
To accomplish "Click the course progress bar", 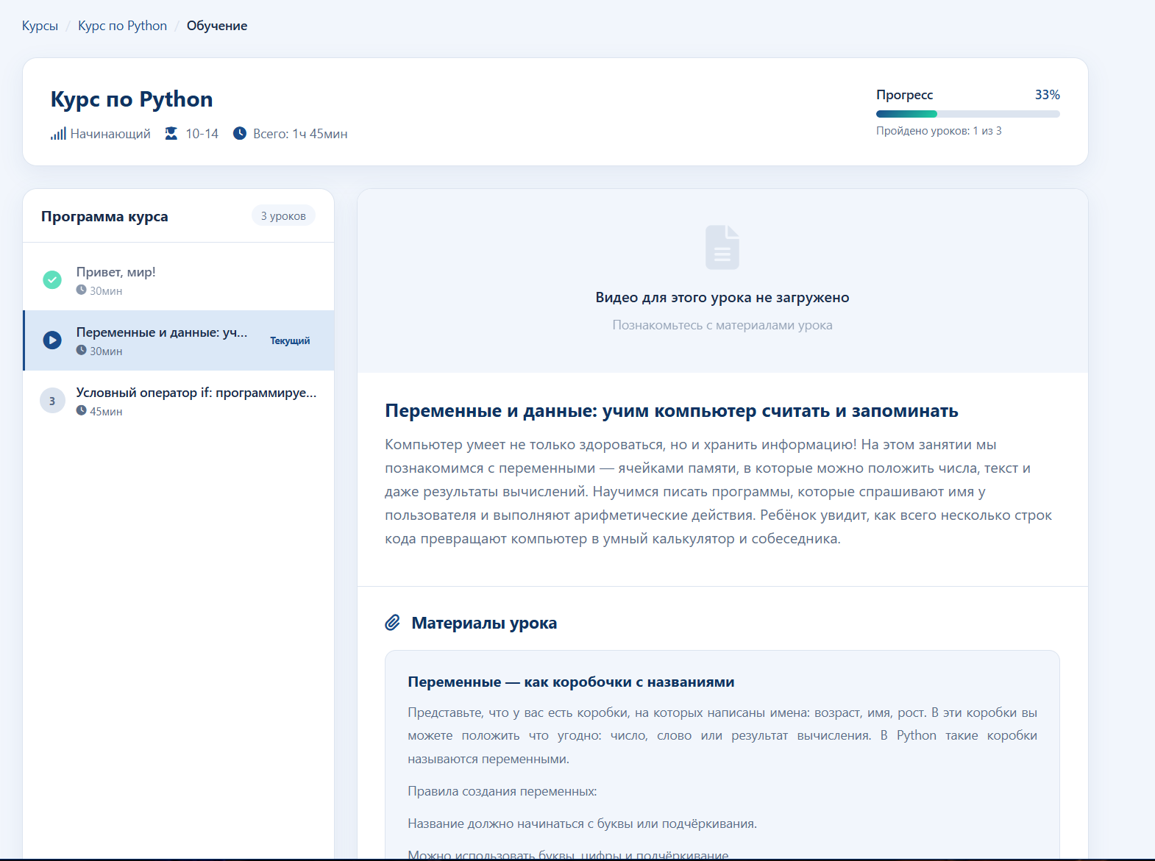I will 968,114.
